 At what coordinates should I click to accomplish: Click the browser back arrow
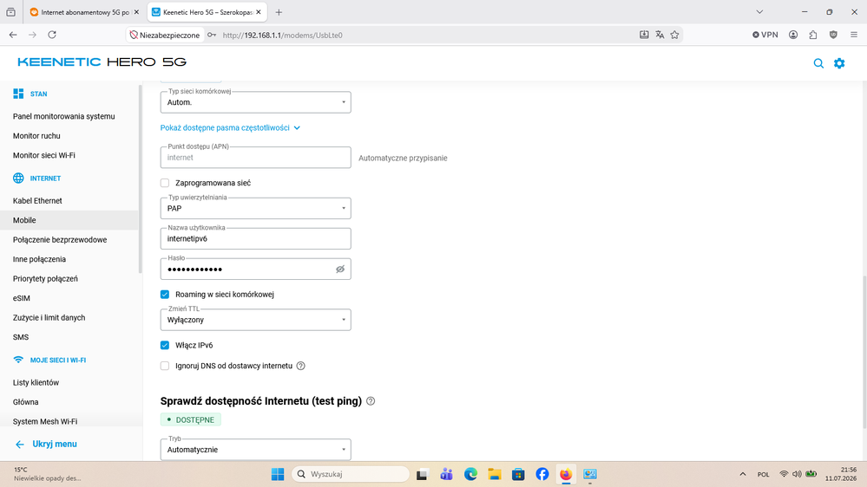pyautogui.click(x=13, y=35)
